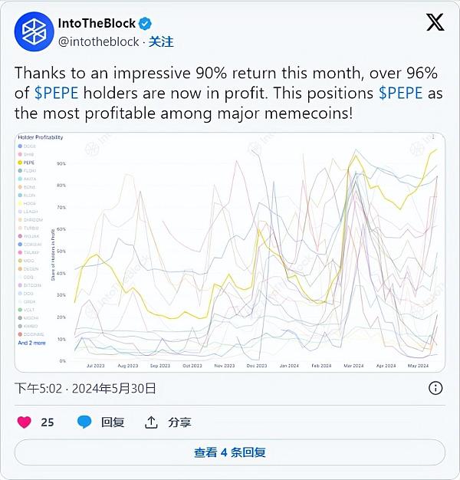Like the tweet with heart icon
This screenshot has height=480, width=460.
click(25, 422)
